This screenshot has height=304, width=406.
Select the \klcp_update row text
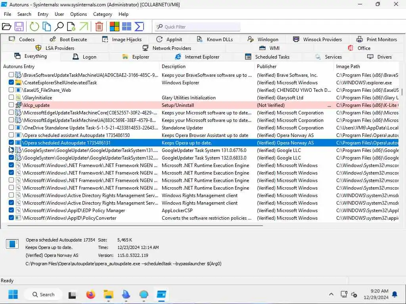pyautogui.click(x=36, y=105)
